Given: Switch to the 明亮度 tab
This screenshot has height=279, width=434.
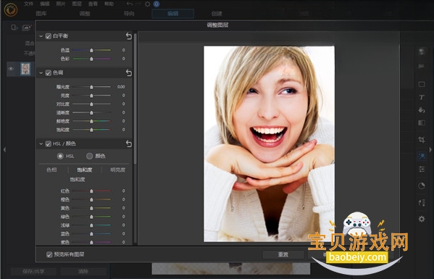Looking at the screenshot, I should coord(117,170).
